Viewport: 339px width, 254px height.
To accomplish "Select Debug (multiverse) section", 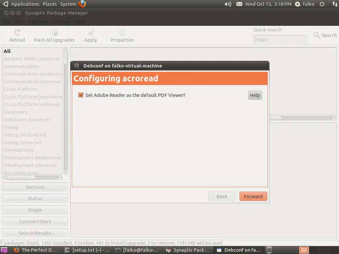I will tap(33, 135).
